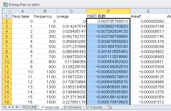The height and width of the screenshot is (111, 171).
Task: Go to last sheet navigation arrow
Action: [x=17, y=107]
